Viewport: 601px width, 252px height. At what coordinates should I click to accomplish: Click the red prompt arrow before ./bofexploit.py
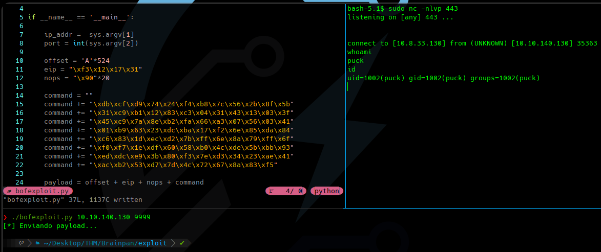[x=5, y=217]
